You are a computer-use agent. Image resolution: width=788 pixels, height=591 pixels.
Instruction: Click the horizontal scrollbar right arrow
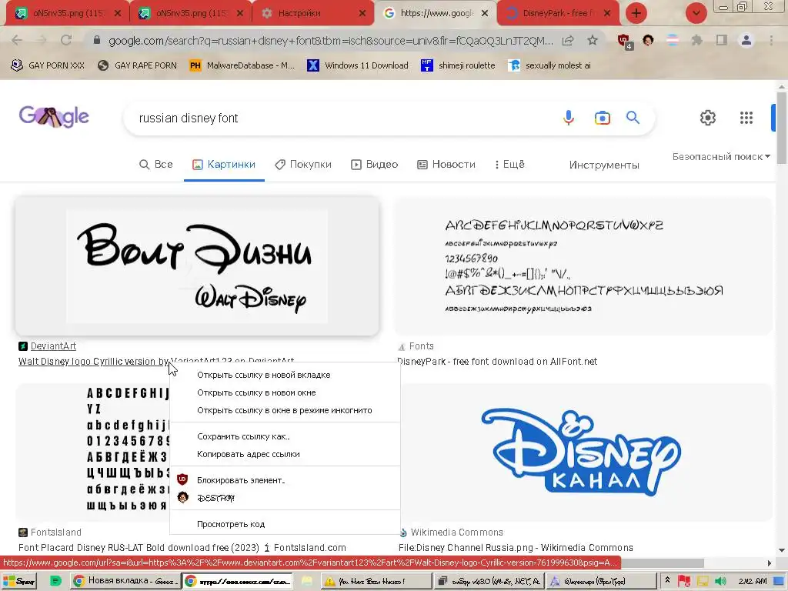(770, 563)
